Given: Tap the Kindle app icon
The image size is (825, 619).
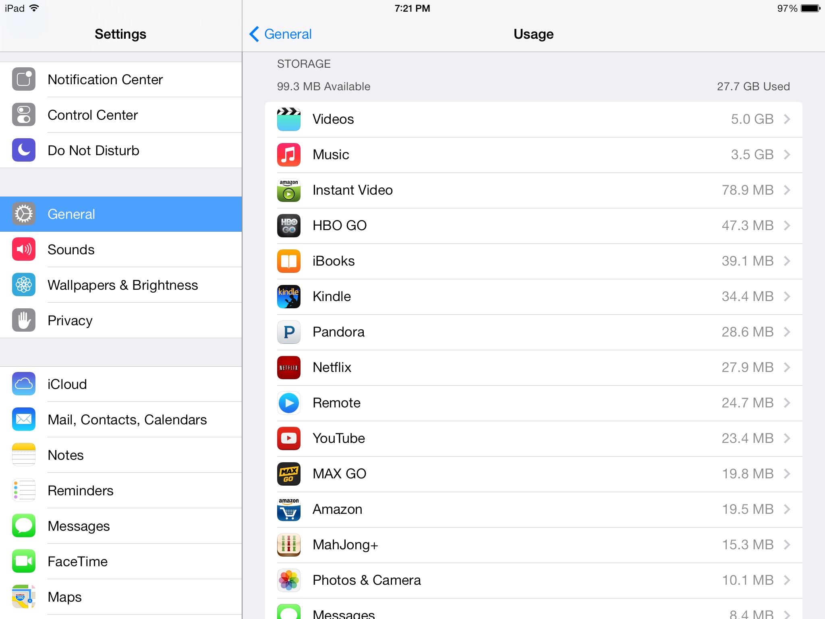Looking at the screenshot, I should coord(289,297).
